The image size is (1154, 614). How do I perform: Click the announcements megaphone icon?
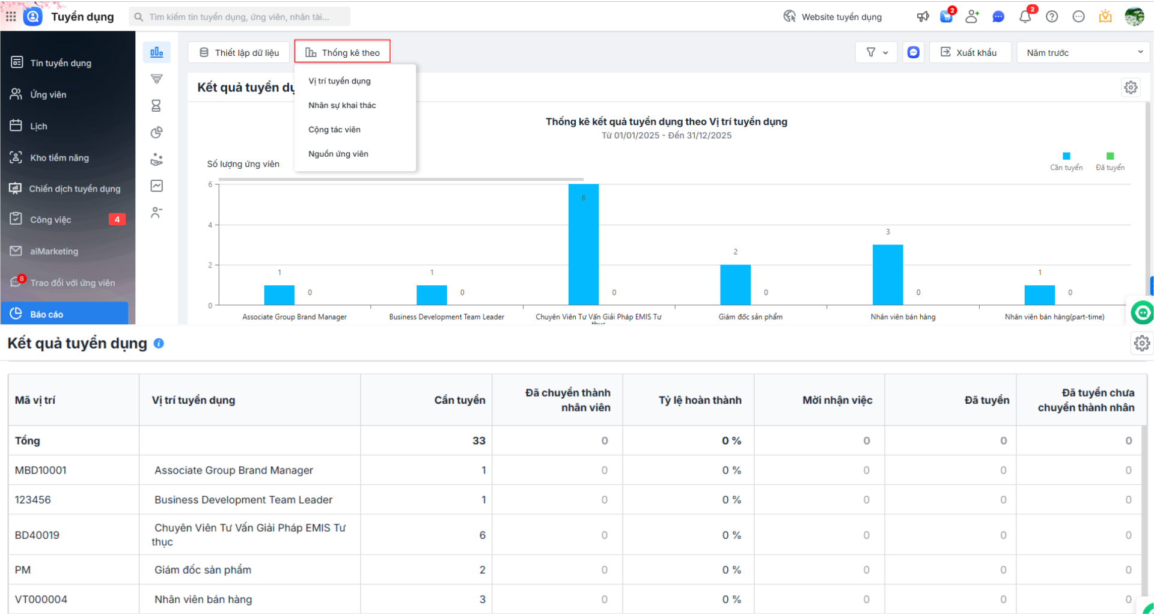click(923, 17)
